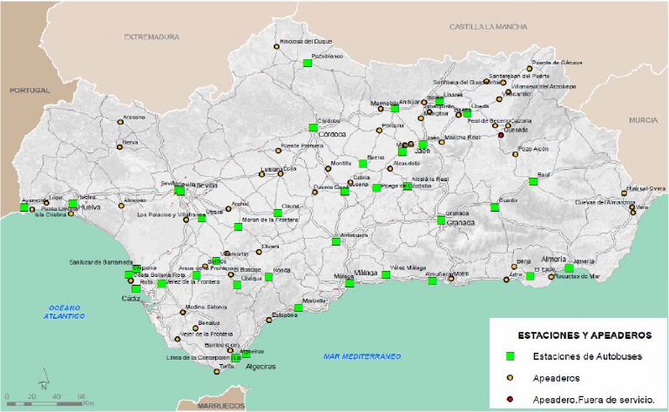Select the Ronda bus station marker
Screen dimensions: 669x412
[269, 277]
